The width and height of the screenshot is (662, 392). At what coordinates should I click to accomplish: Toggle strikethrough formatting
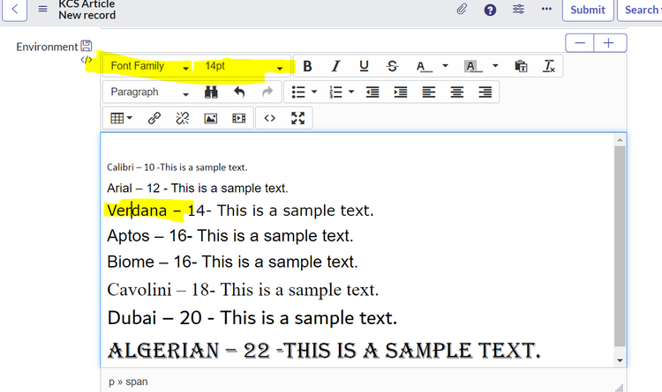[x=392, y=66]
